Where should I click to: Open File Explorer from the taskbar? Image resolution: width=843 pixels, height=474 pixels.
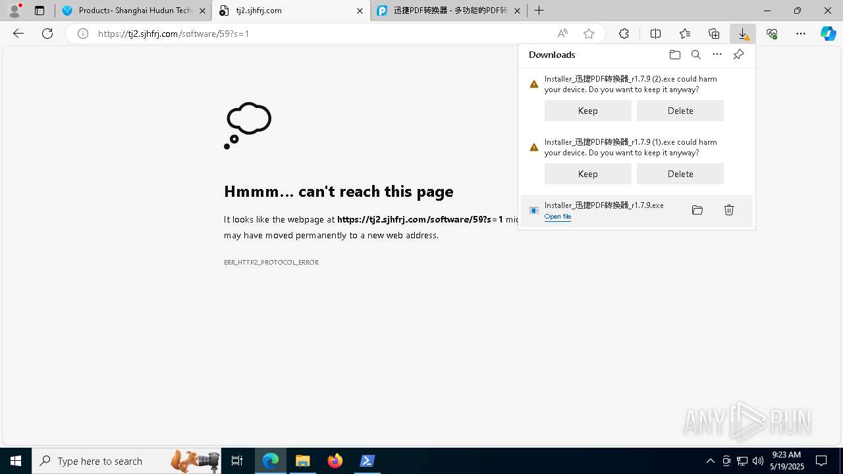coord(303,461)
